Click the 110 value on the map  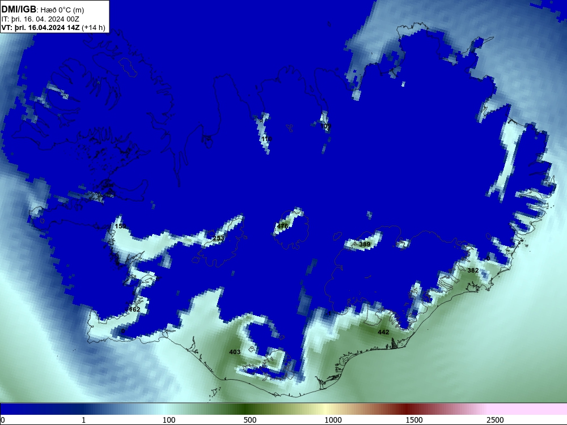click(x=266, y=139)
